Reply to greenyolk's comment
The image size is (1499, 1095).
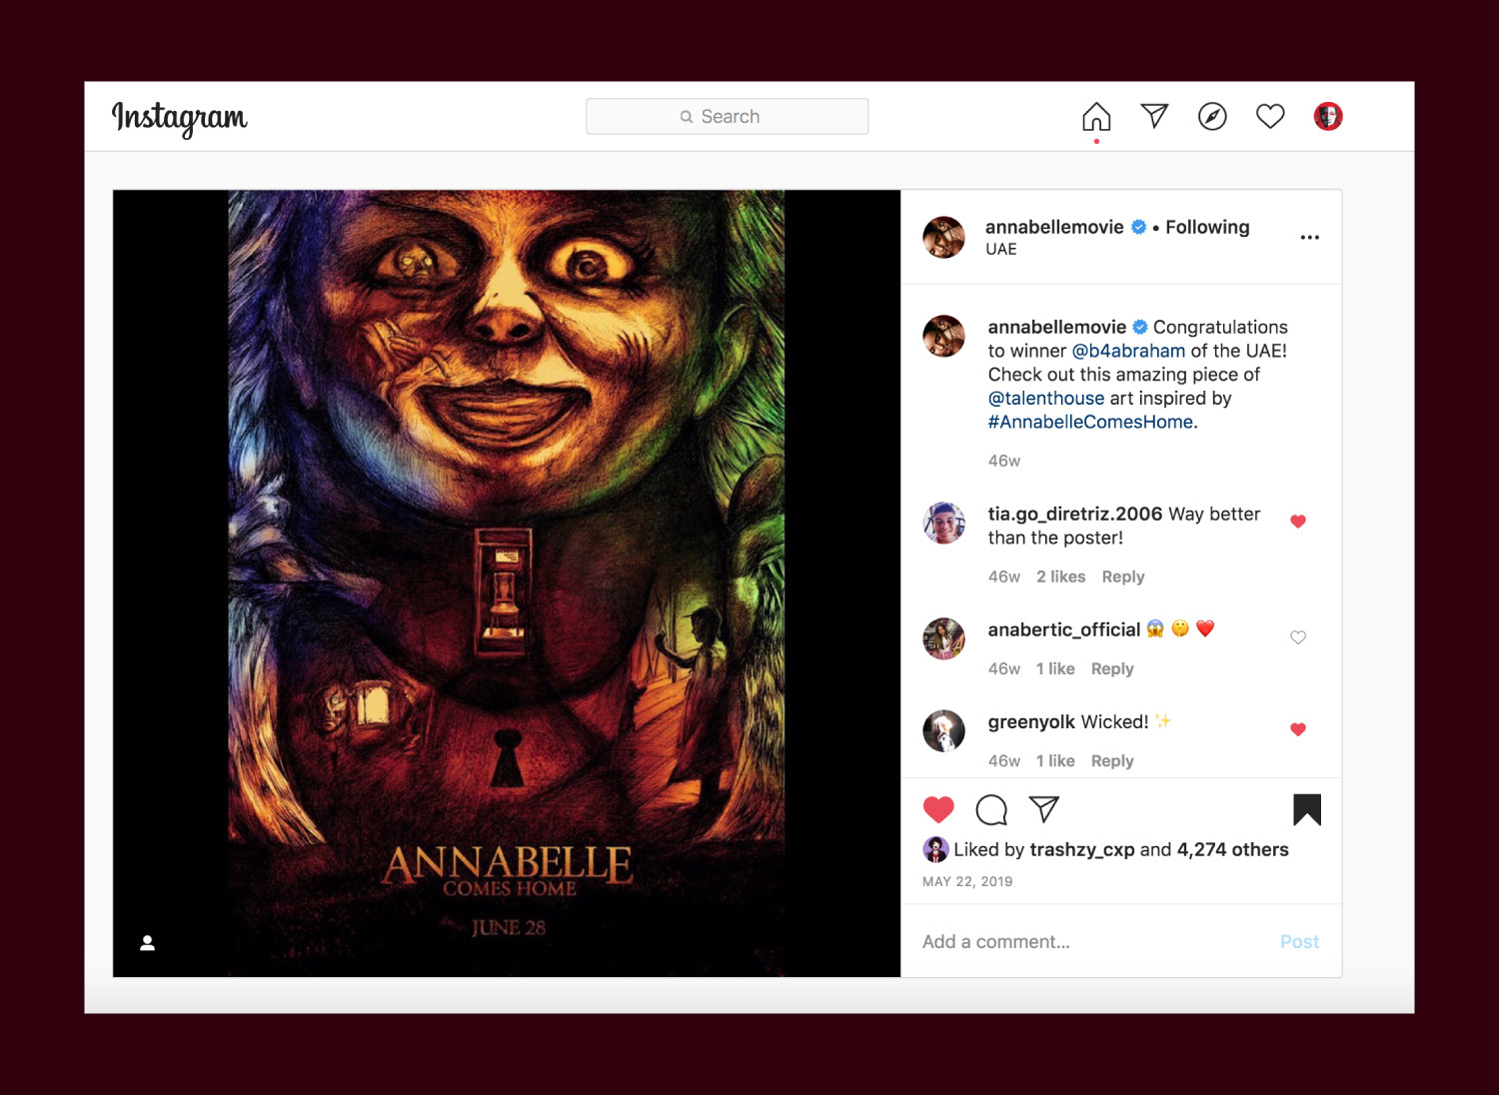click(x=1112, y=760)
